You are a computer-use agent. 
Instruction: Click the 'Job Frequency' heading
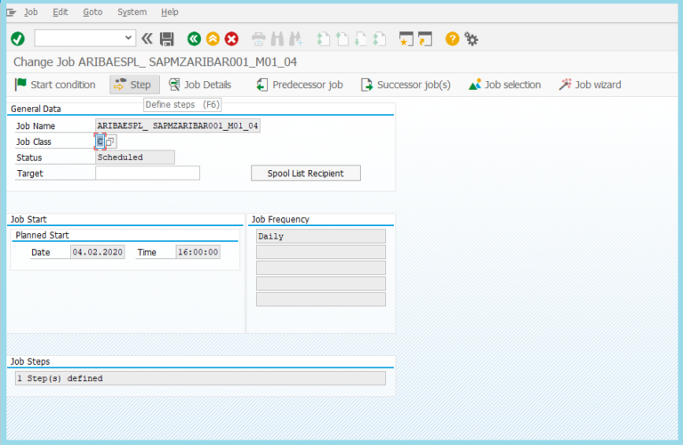(280, 219)
